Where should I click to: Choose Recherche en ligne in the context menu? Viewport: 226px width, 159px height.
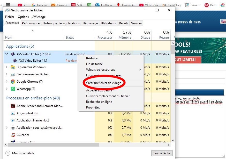[111, 102]
